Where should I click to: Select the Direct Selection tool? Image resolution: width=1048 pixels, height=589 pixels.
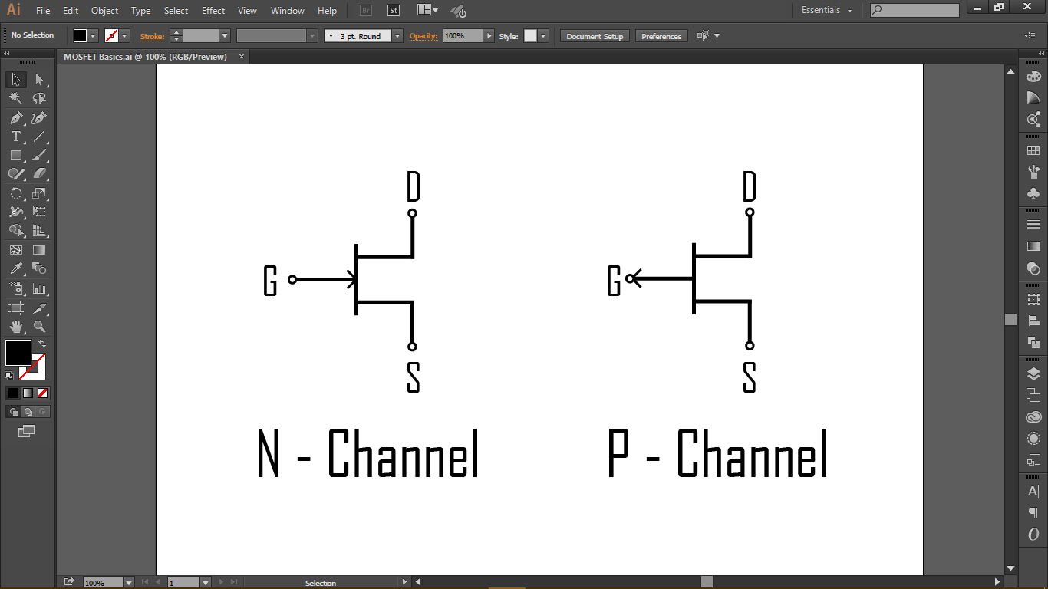tap(40, 79)
